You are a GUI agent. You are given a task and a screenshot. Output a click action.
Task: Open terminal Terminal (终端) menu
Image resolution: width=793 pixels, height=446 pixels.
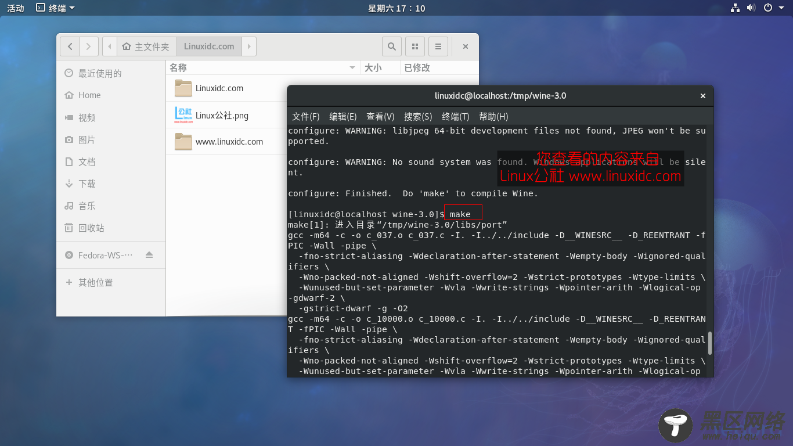[456, 116]
